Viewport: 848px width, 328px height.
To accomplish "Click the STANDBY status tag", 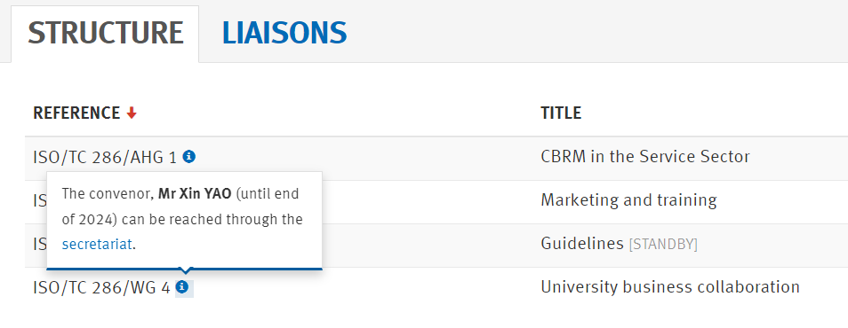I will 663,245.
